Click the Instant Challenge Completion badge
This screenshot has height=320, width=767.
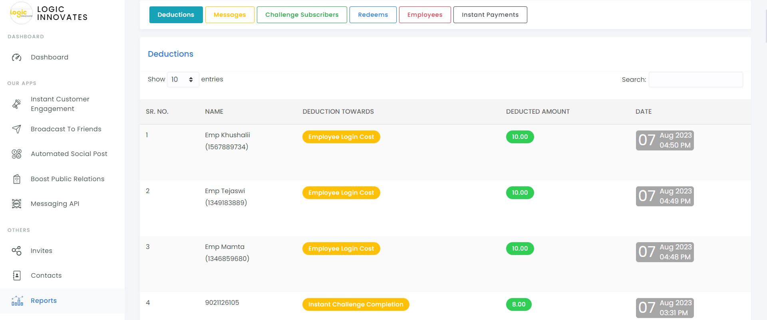[356, 304]
